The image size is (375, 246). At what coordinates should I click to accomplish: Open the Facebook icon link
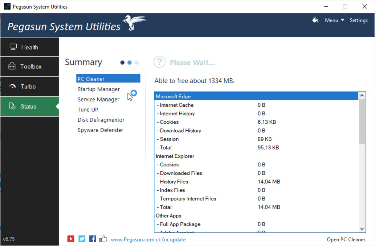pyautogui.click(x=92, y=239)
